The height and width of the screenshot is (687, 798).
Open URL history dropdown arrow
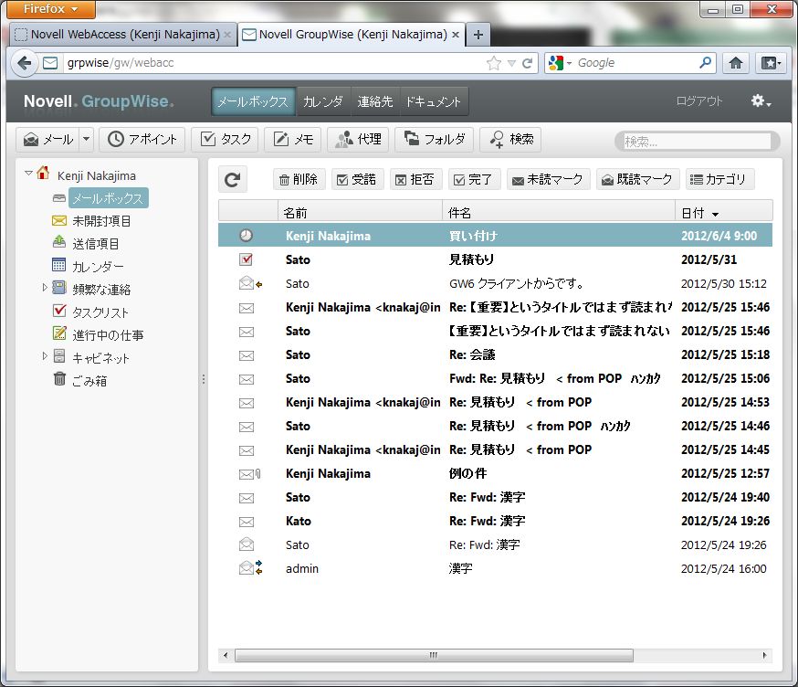pyautogui.click(x=512, y=63)
